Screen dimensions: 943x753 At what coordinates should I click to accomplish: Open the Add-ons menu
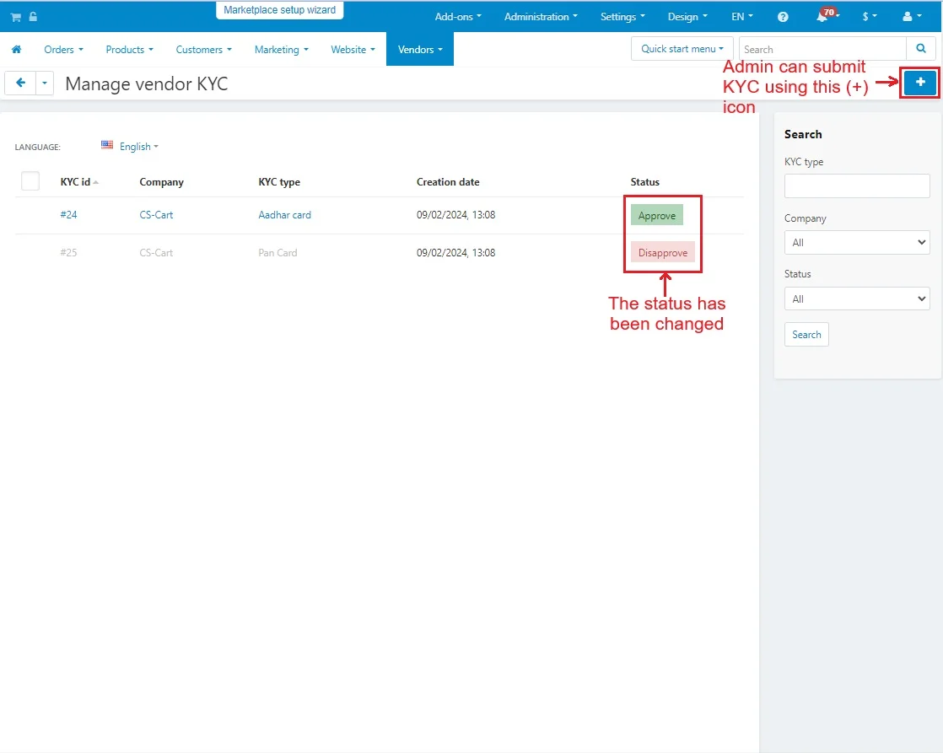(458, 17)
